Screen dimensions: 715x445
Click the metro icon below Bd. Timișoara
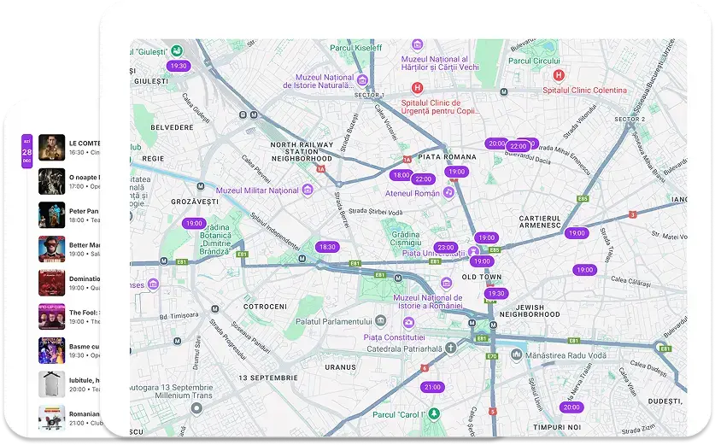pos(178,341)
